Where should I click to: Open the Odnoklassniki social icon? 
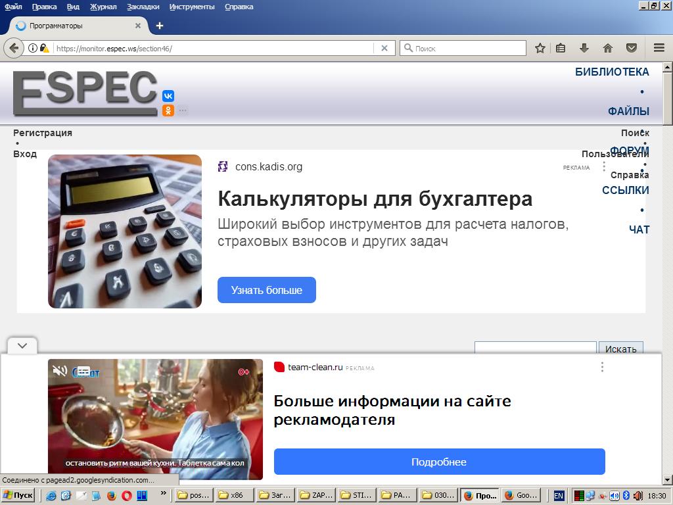pos(168,110)
